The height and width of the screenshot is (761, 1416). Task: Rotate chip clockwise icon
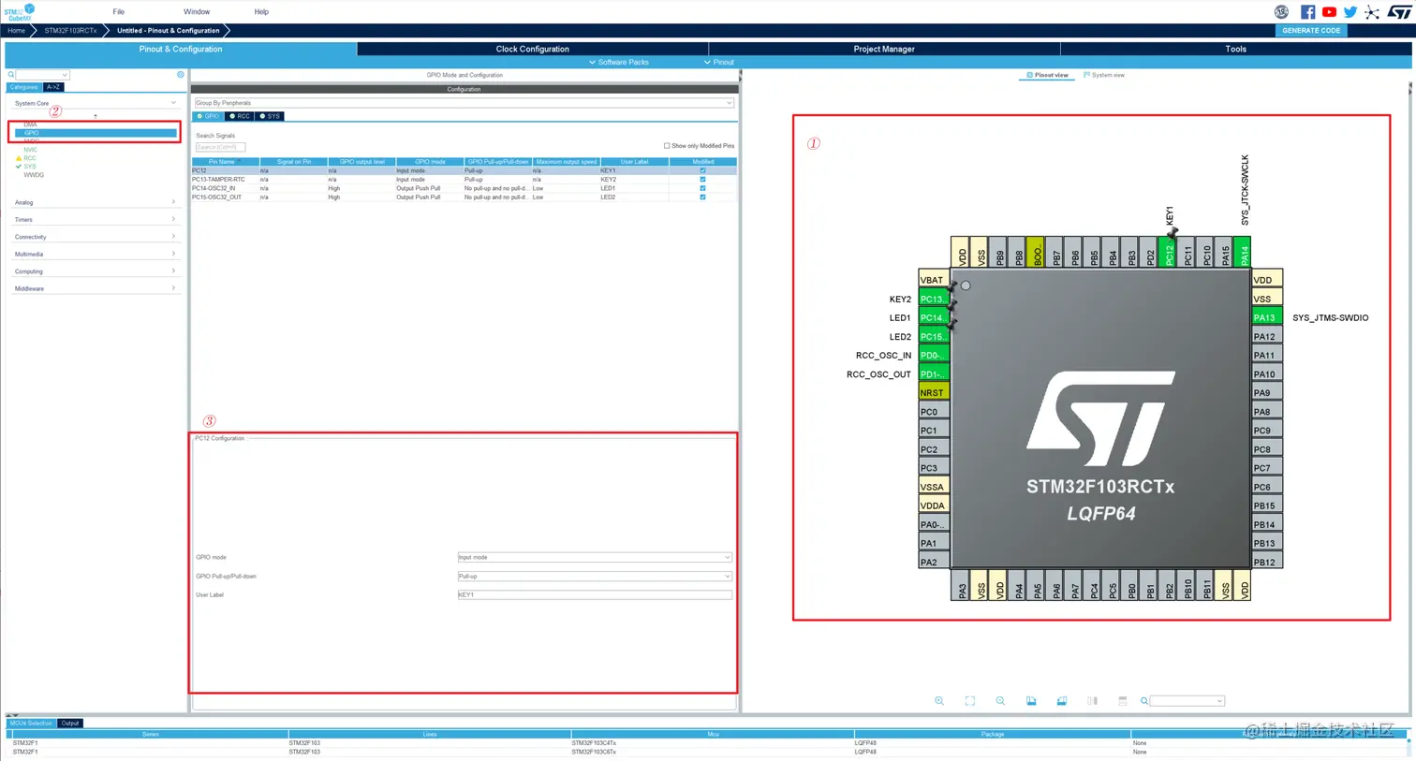pos(1031,701)
